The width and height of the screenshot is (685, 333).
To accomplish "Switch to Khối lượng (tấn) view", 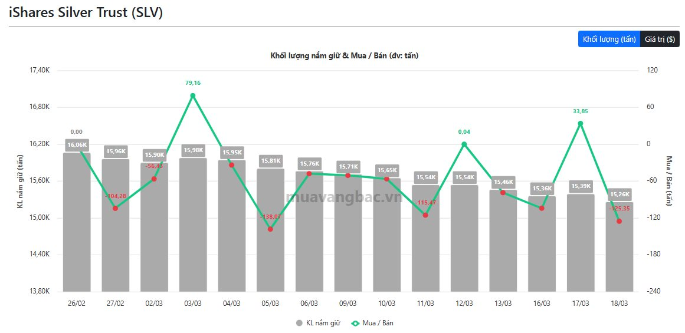I will 609,39.
